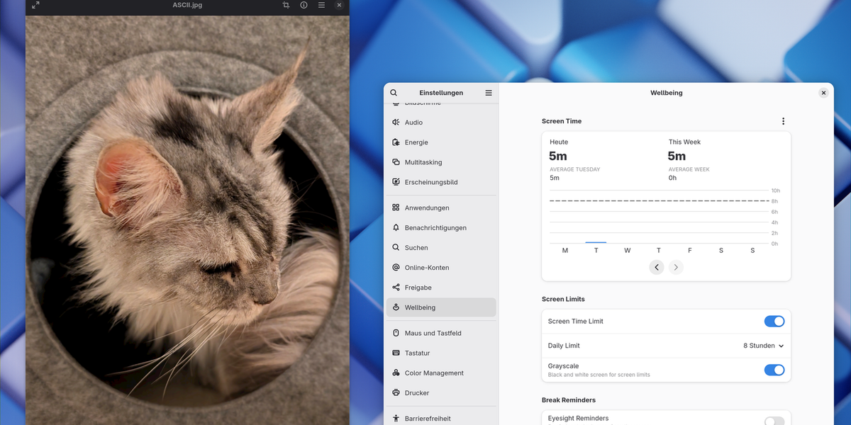The image size is (851, 425).
Task: Select the Wellbeing entry in the sidebar
Action: coord(441,307)
